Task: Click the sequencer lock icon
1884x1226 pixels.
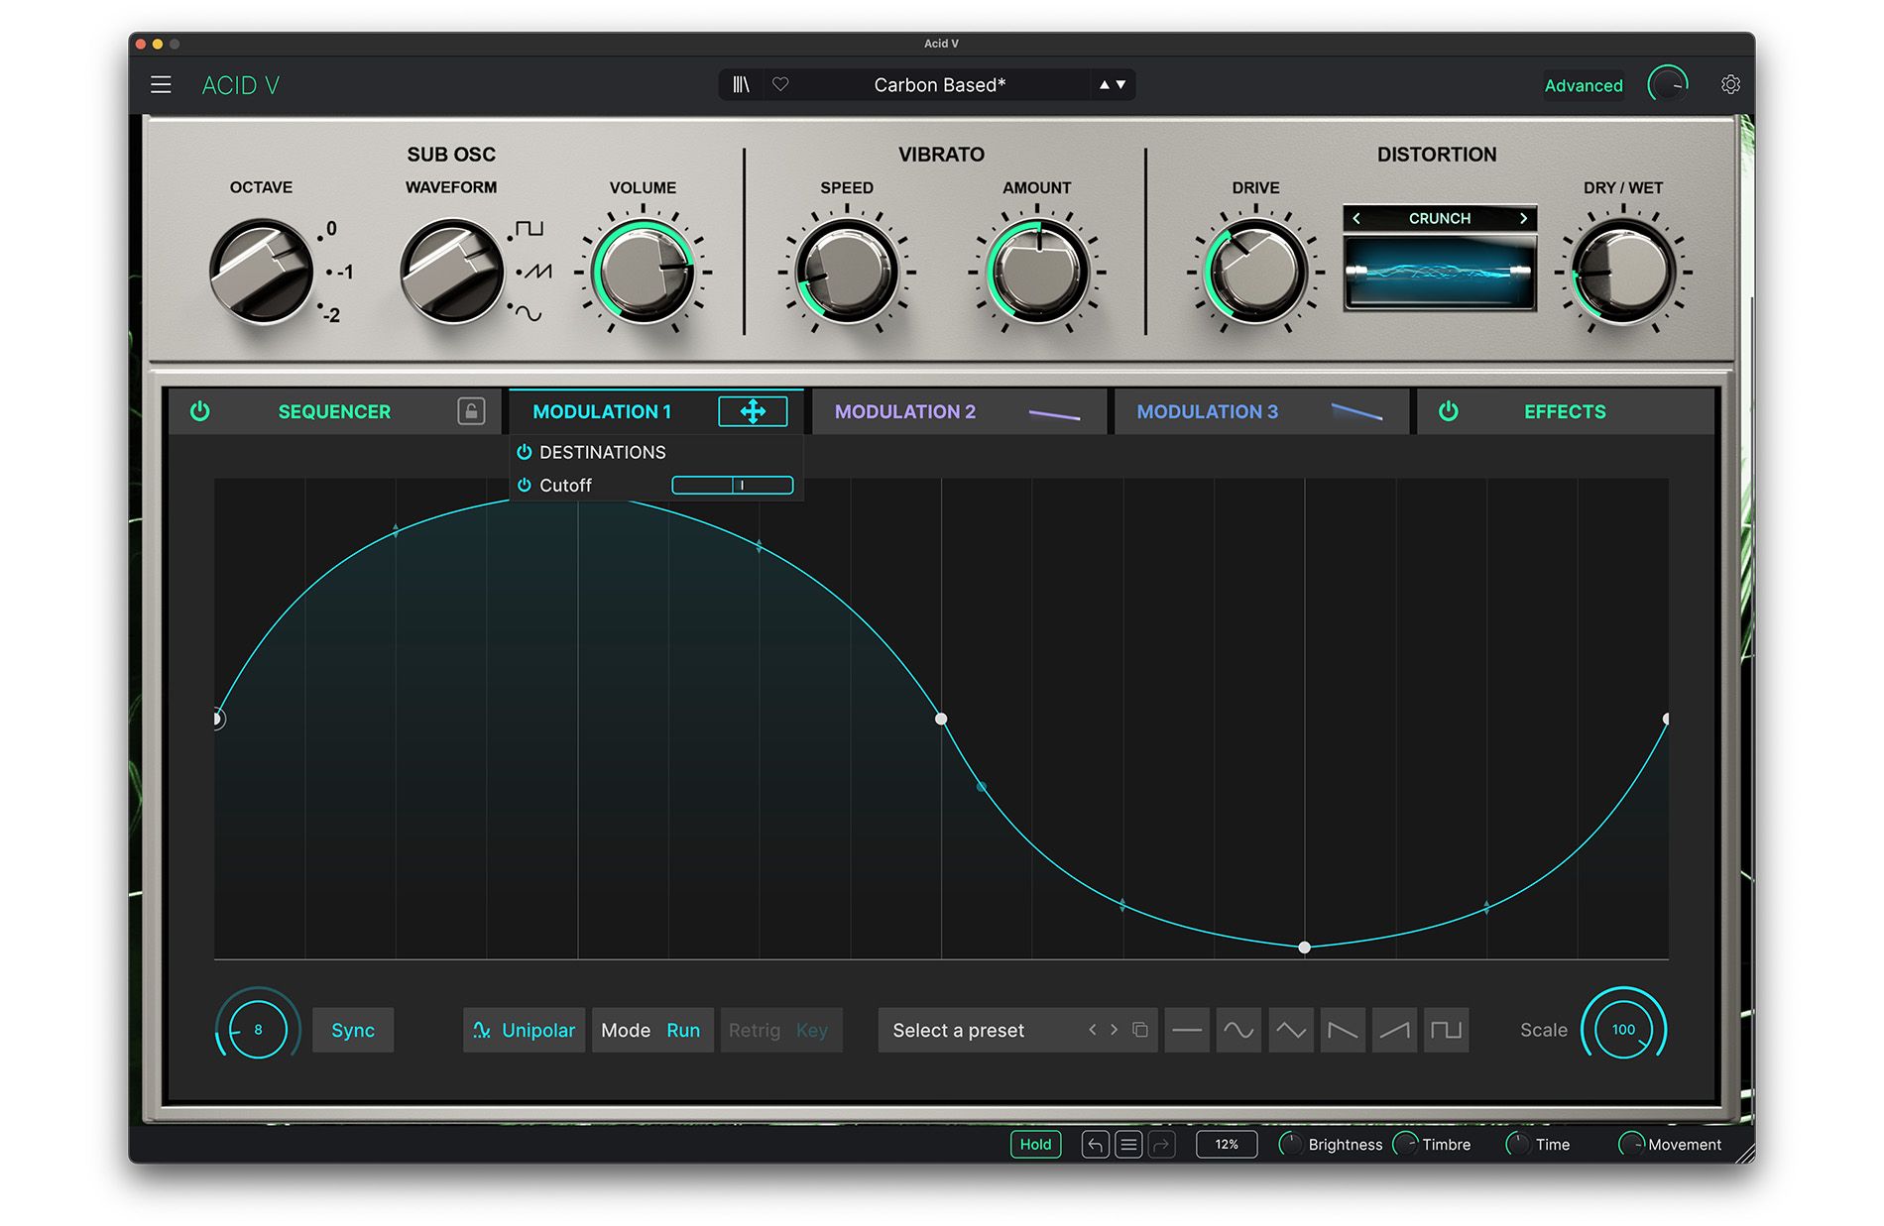Action: [471, 411]
